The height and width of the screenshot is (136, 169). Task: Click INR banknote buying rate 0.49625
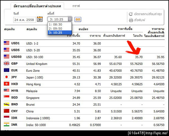click(x=75, y=125)
